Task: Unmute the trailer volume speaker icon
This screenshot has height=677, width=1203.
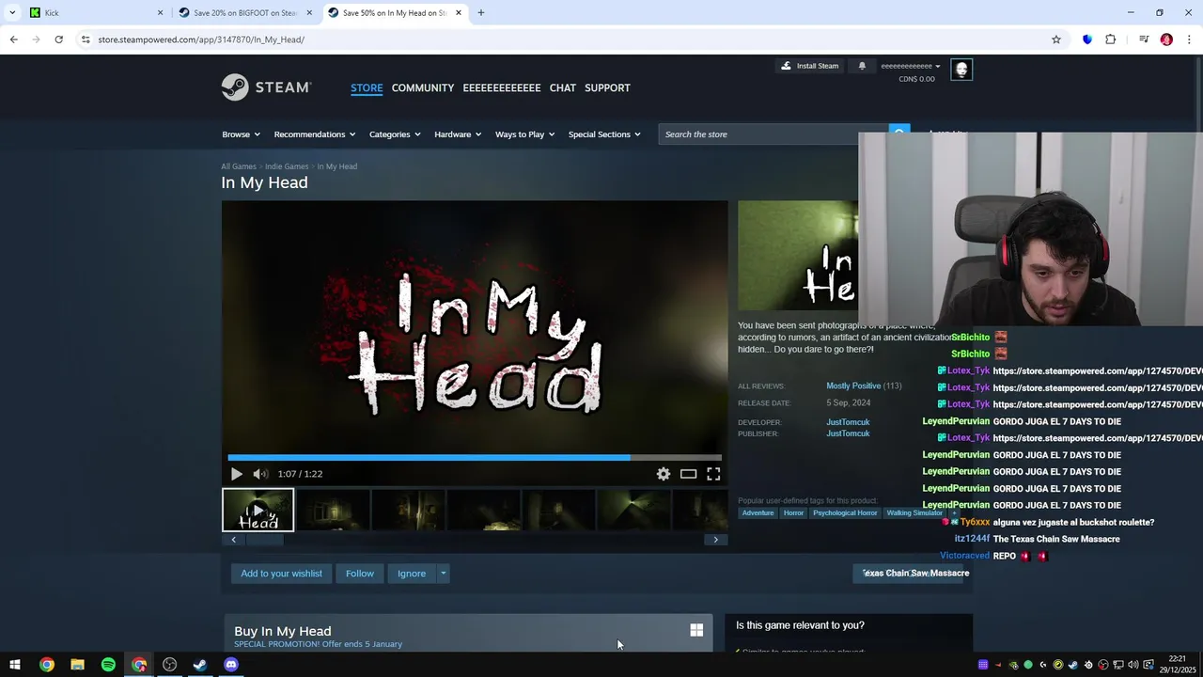Action: 260,474
